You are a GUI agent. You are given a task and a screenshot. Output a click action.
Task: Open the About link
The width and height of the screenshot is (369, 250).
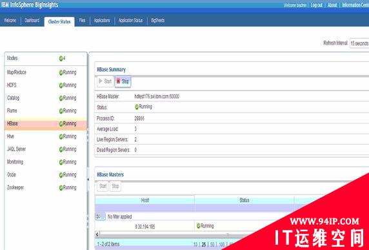332,5
